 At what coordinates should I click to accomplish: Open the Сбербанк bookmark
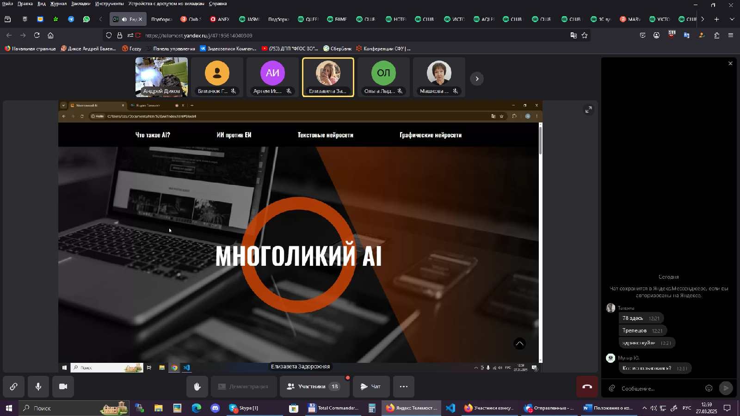point(337,49)
